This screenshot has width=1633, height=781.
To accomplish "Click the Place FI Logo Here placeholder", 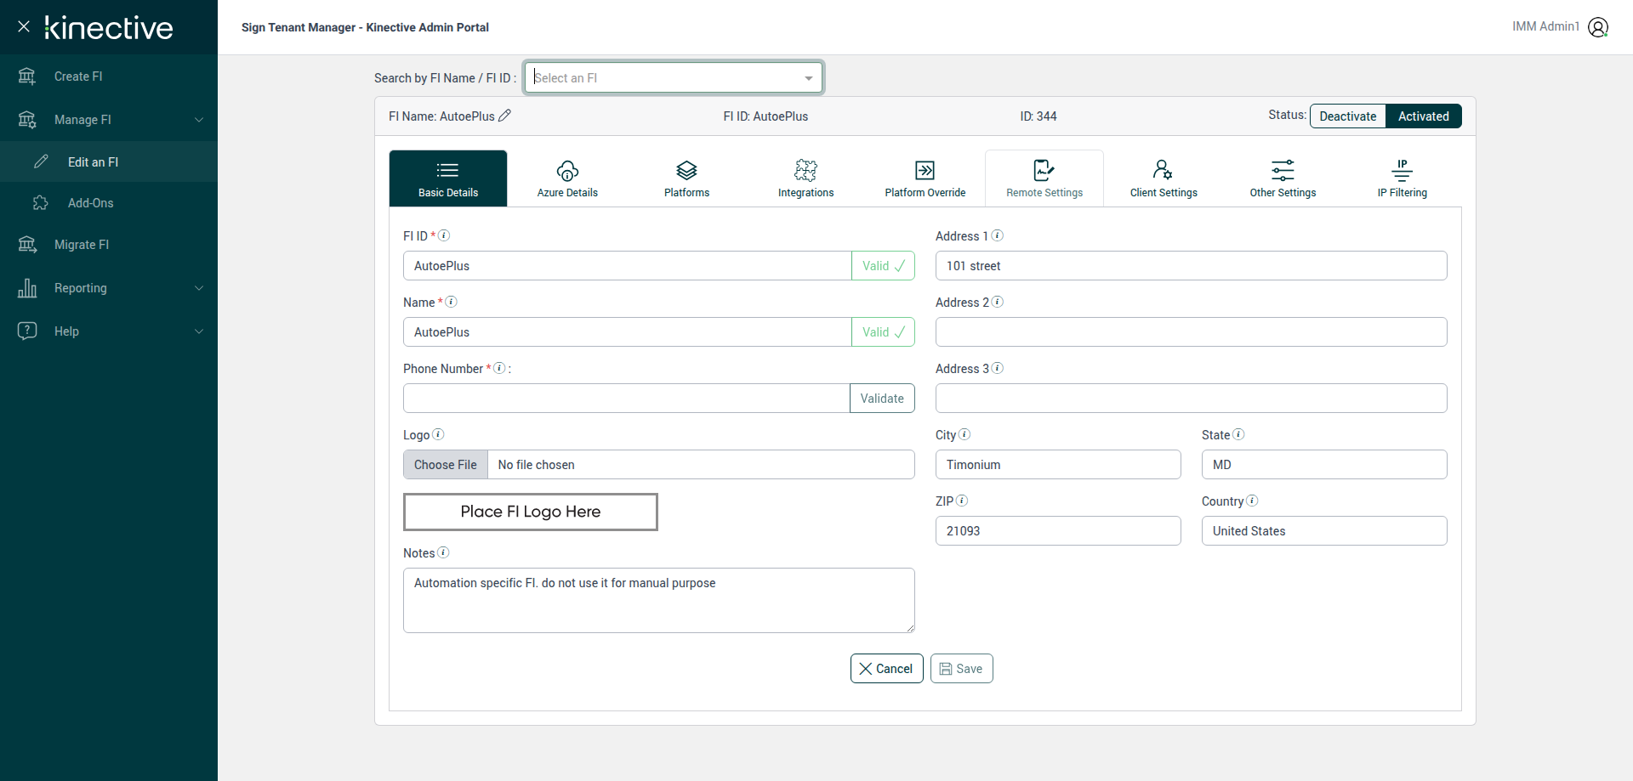I will [x=531, y=512].
